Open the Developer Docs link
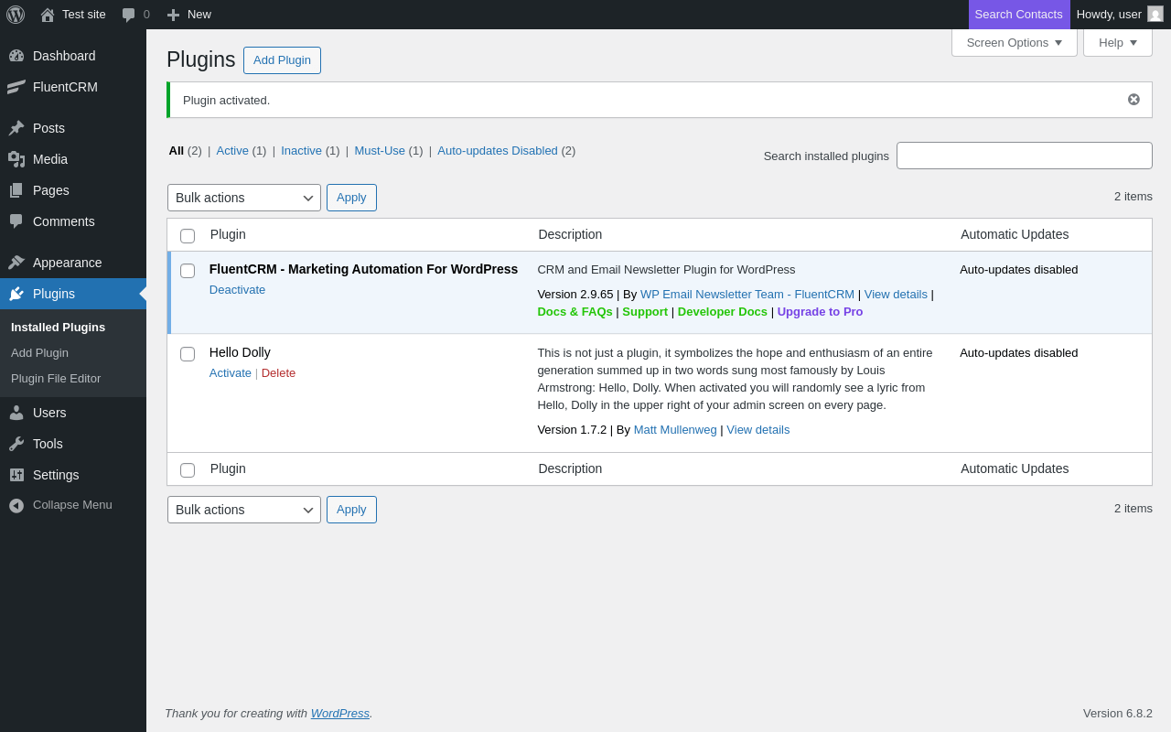 pyautogui.click(x=723, y=312)
